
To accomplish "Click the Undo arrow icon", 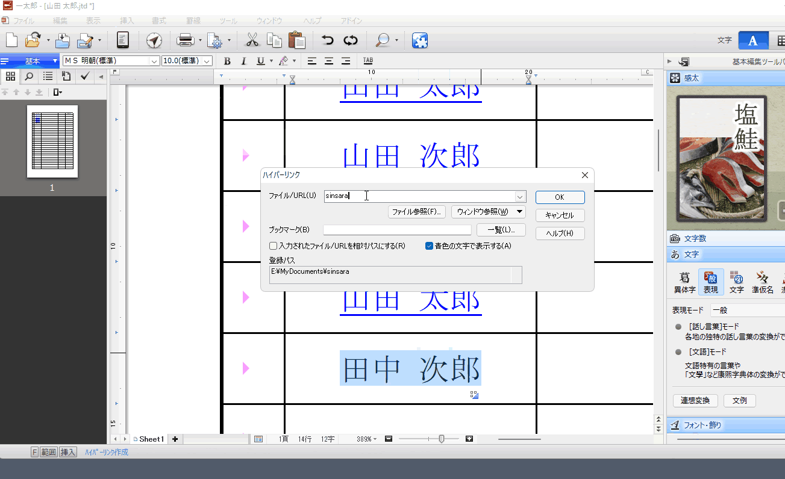I will click(327, 40).
